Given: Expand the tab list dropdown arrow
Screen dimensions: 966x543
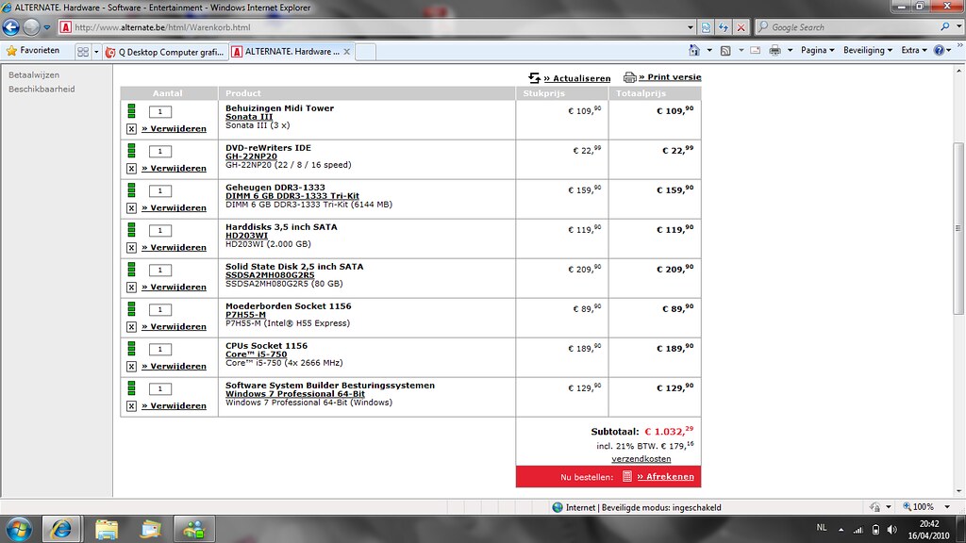Looking at the screenshot, I should click(96, 52).
